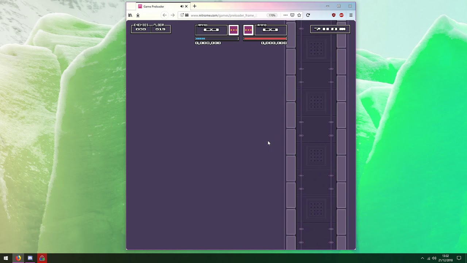Maximize the Firefox window

coord(339,6)
